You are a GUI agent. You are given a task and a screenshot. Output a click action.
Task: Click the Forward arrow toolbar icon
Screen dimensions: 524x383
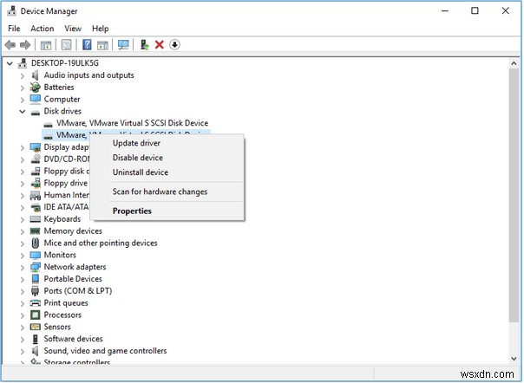[25, 45]
